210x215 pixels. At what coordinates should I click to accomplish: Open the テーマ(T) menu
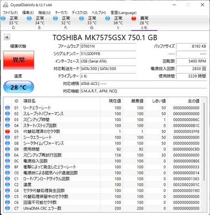pyautogui.click(x=61, y=12)
